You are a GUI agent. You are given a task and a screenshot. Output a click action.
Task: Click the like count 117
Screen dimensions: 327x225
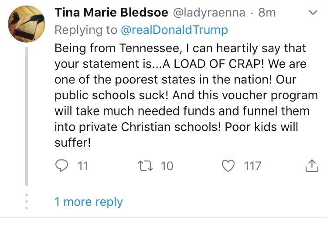tap(253, 166)
